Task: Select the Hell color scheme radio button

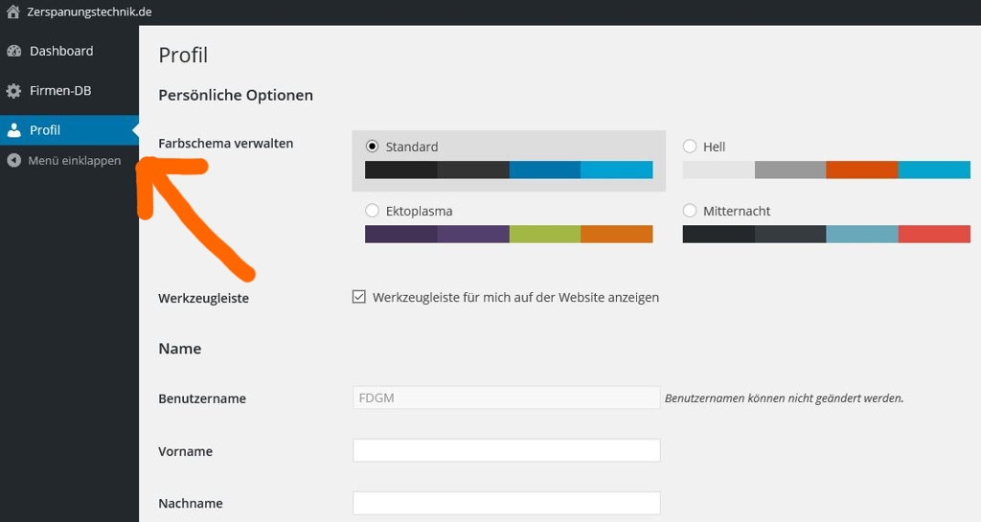Action: coord(690,147)
